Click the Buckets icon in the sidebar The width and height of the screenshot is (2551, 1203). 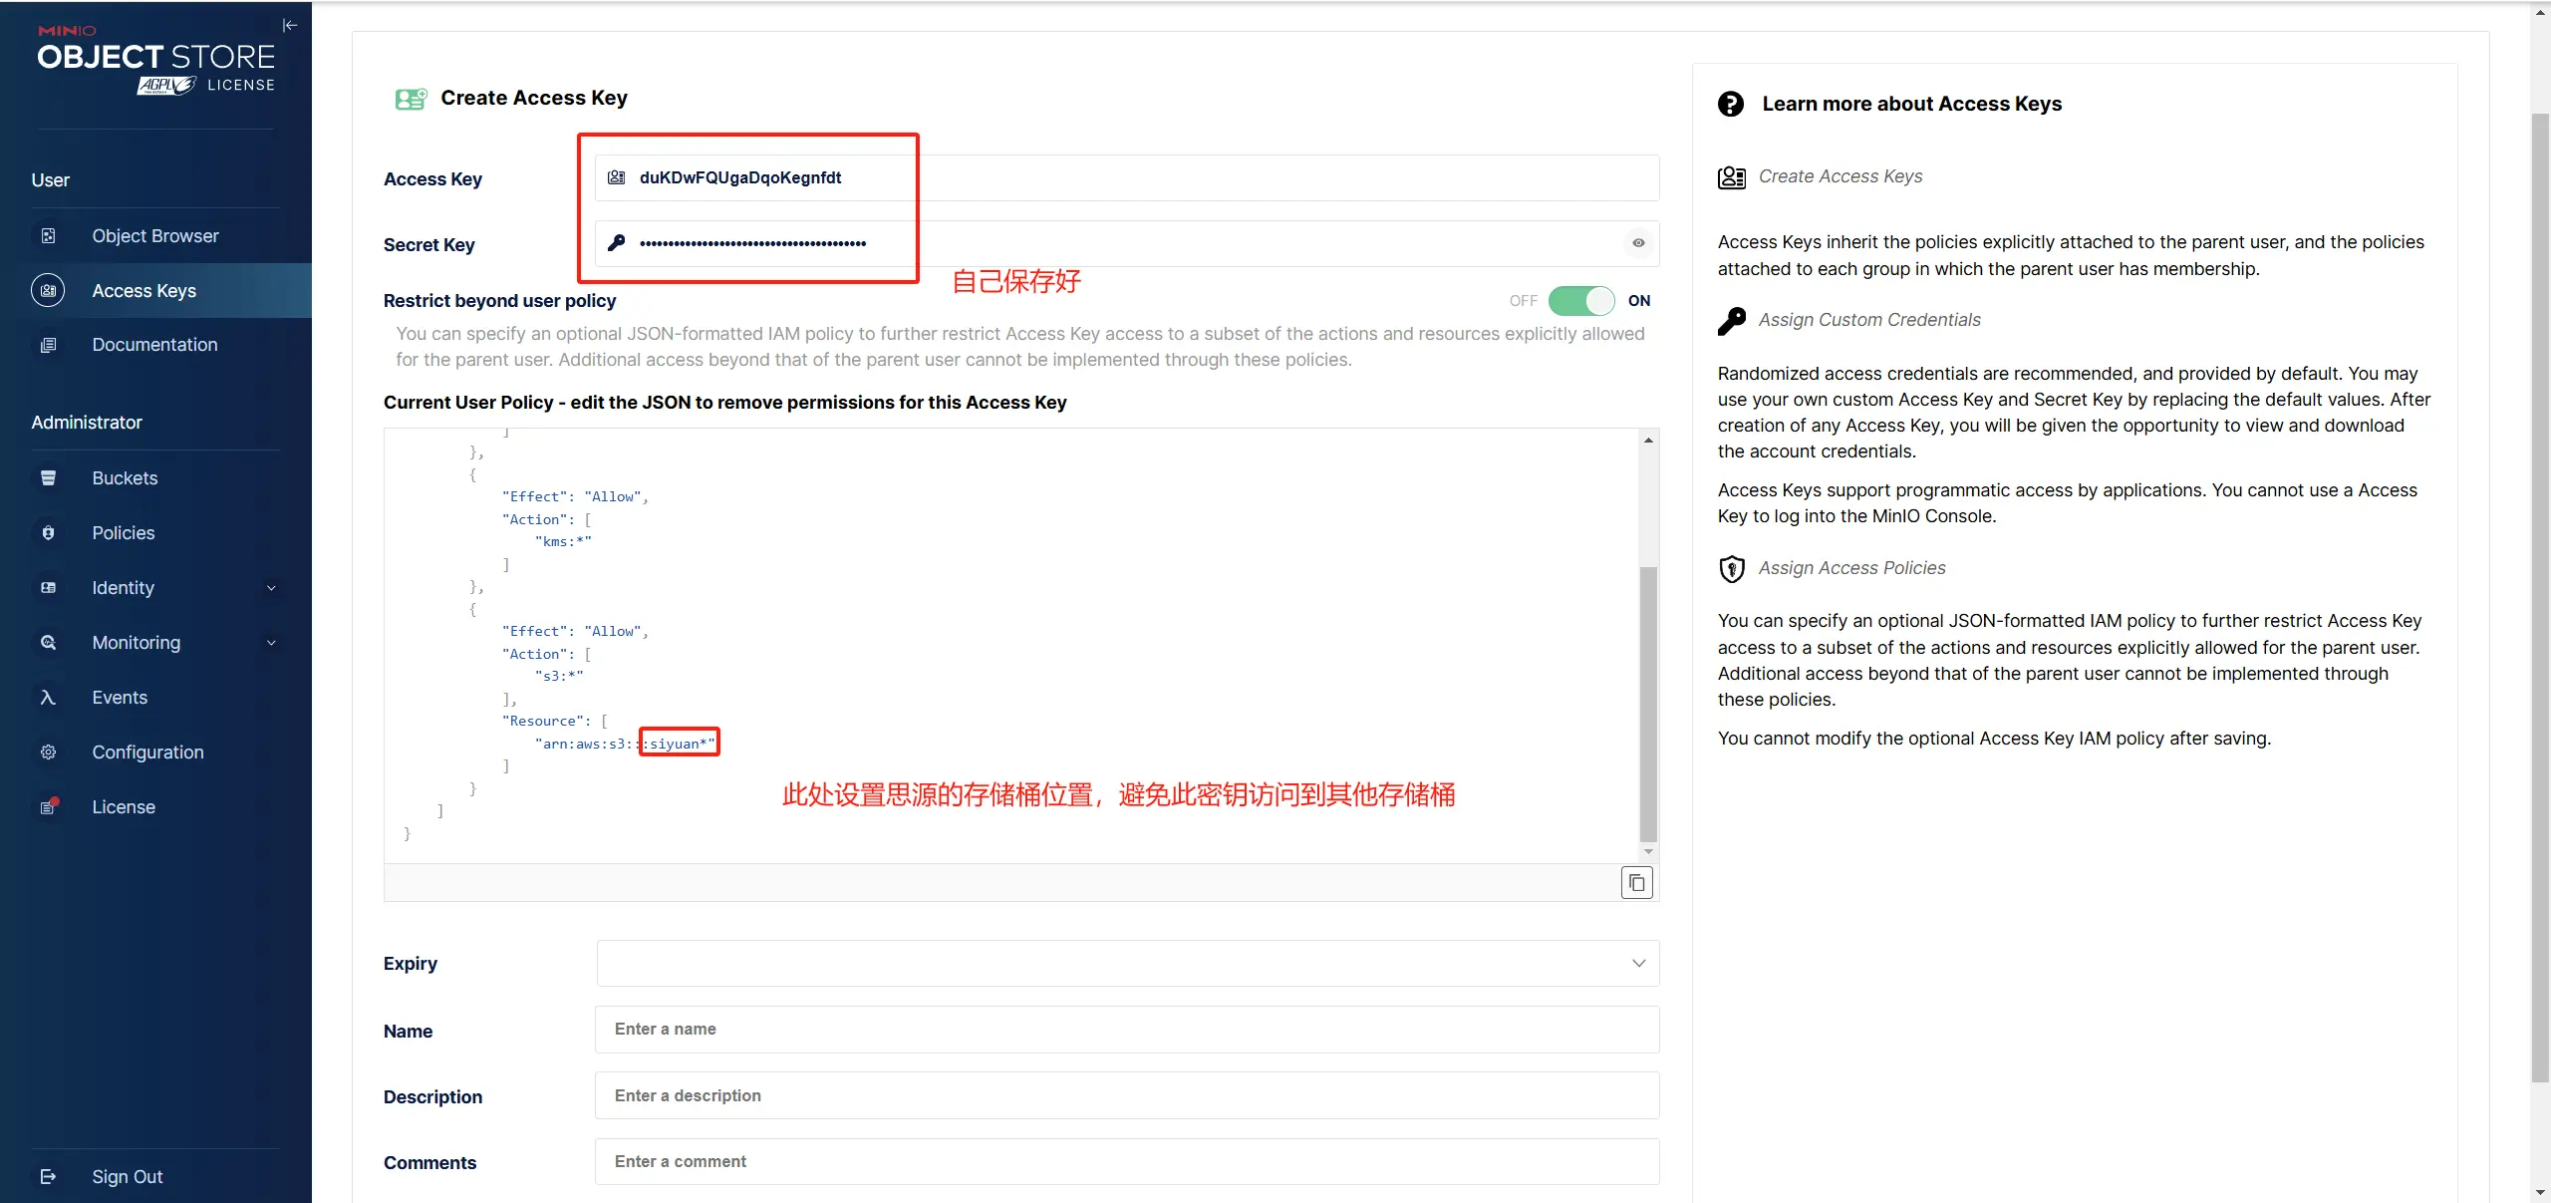[x=48, y=478]
